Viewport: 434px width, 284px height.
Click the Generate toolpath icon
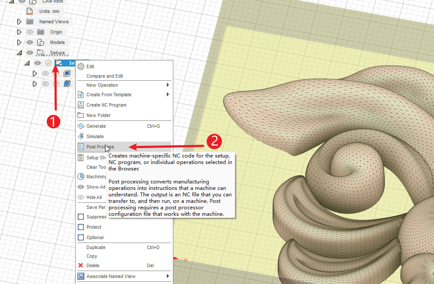pos(81,126)
